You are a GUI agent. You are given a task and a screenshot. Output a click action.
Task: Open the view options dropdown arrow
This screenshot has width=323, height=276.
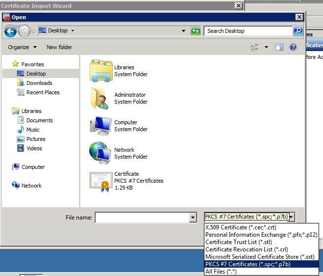tap(266, 47)
